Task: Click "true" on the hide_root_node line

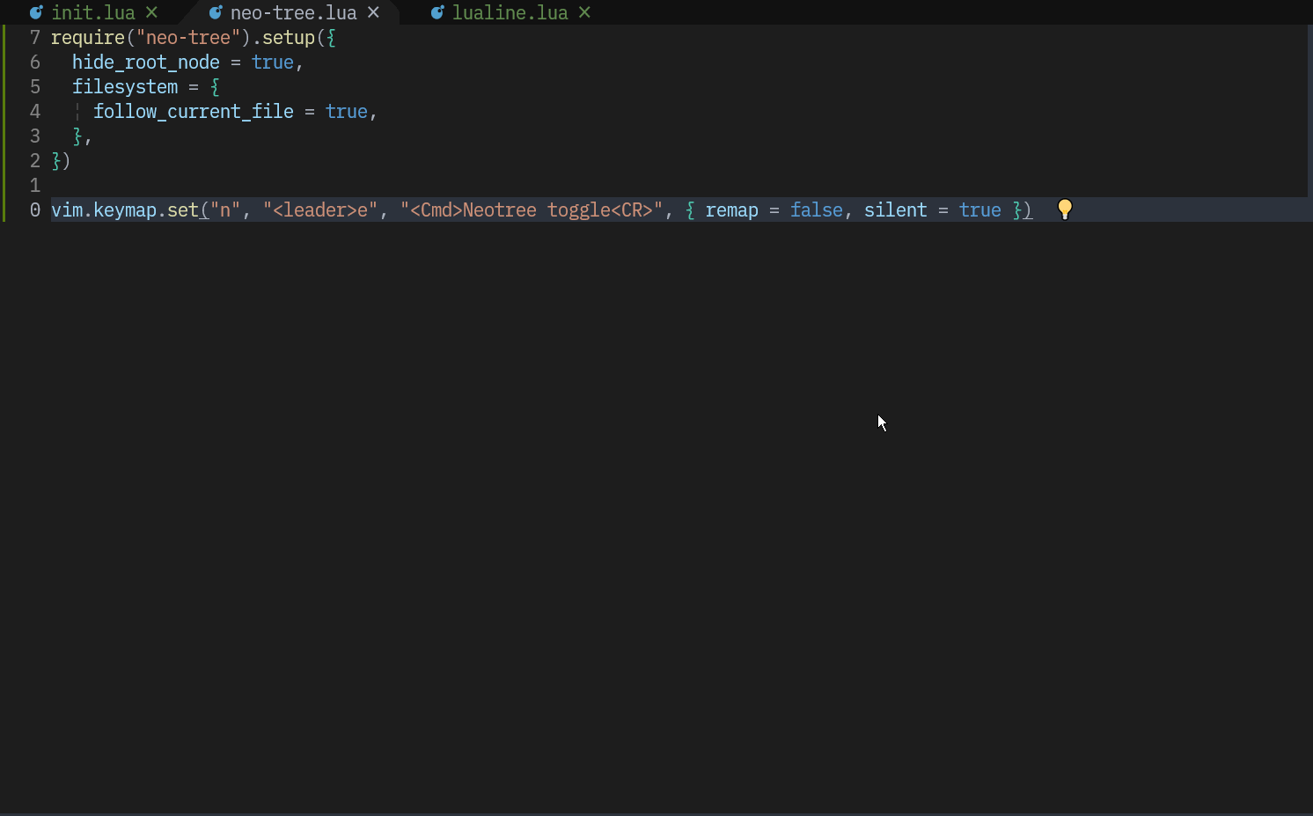Action: 273,62
